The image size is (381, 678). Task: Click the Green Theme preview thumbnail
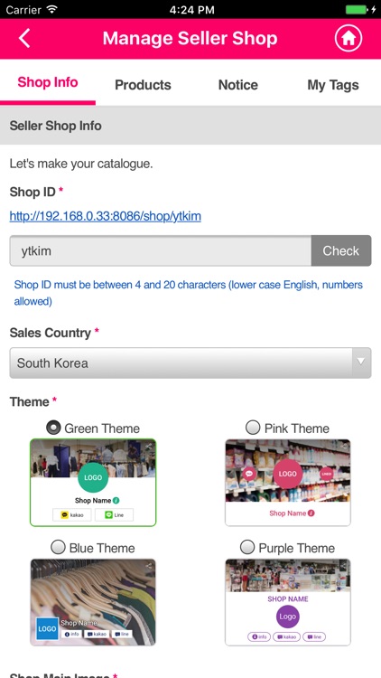(x=93, y=483)
